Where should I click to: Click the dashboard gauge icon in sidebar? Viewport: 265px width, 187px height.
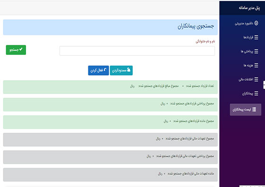tap(256, 23)
